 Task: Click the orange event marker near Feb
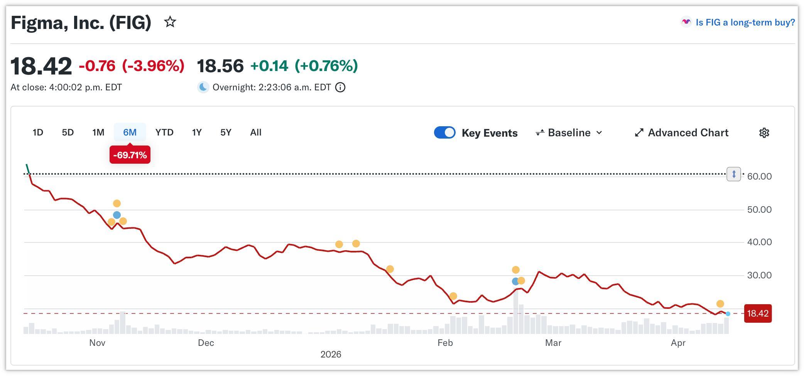(x=453, y=296)
